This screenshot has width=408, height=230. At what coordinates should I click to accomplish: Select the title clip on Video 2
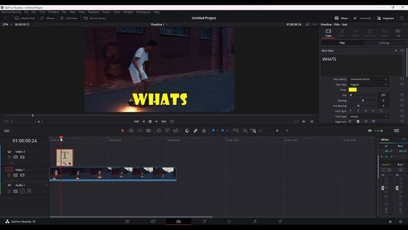coord(65,158)
